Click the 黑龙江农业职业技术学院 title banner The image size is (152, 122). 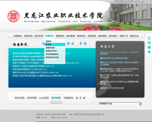pos(63,16)
